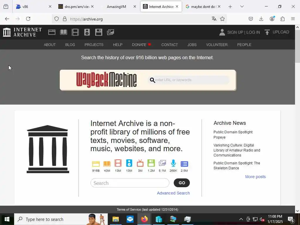Open the JOBS menu item

192,45
